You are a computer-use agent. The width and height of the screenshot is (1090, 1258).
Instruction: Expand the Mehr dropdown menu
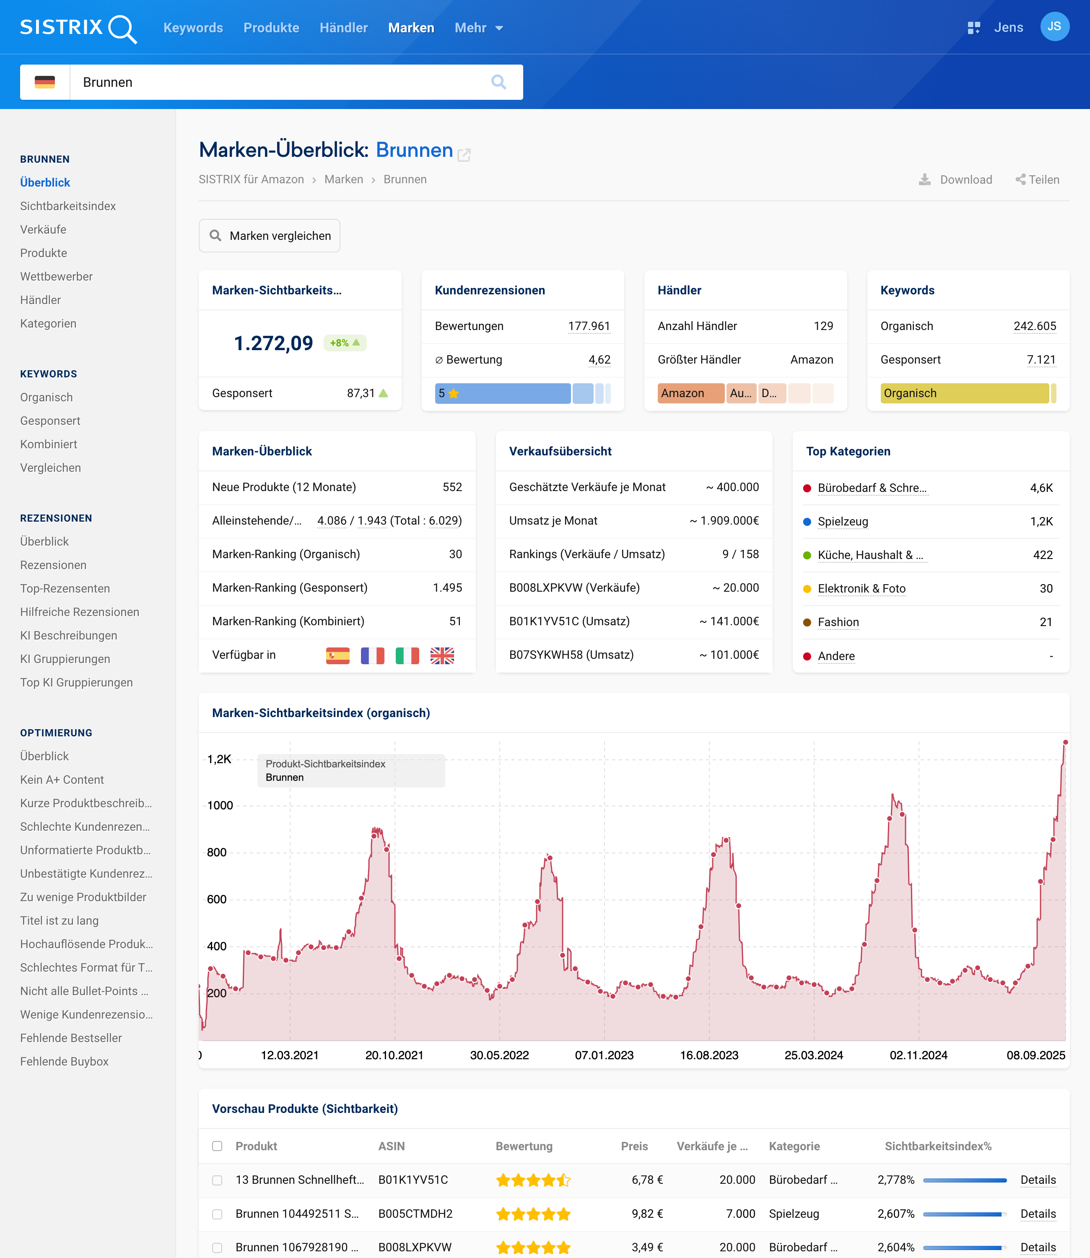pos(479,28)
